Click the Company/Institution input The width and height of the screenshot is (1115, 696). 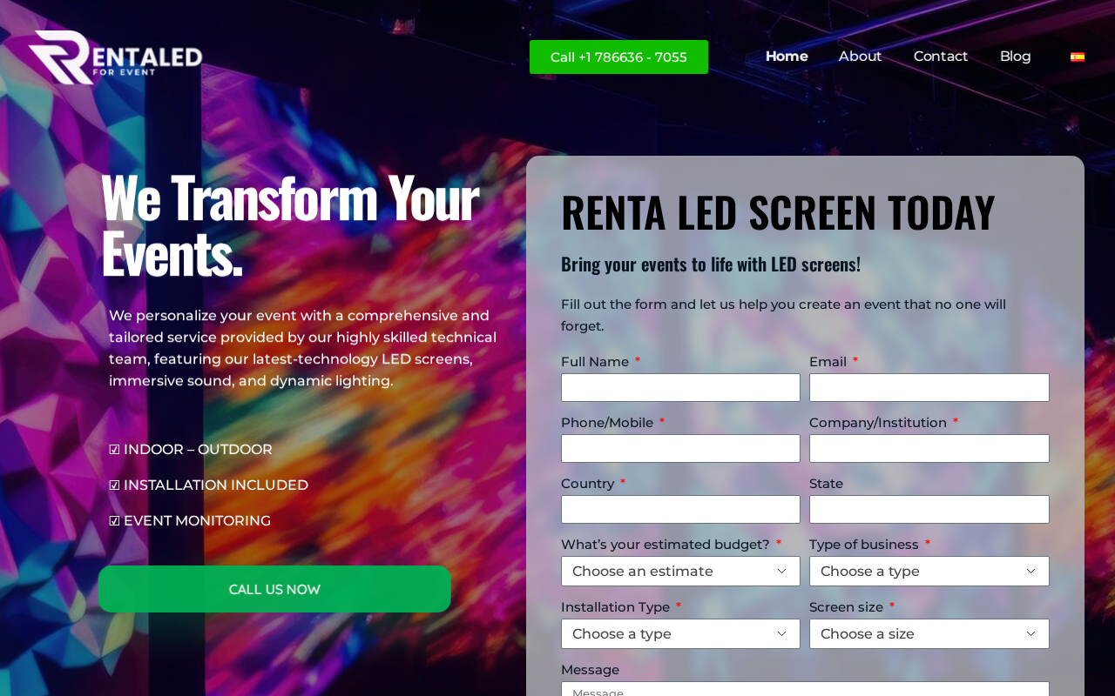tap(929, 449)
